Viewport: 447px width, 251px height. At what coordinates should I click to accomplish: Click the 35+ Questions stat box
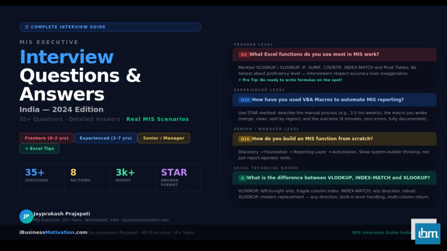coord(42,178)
